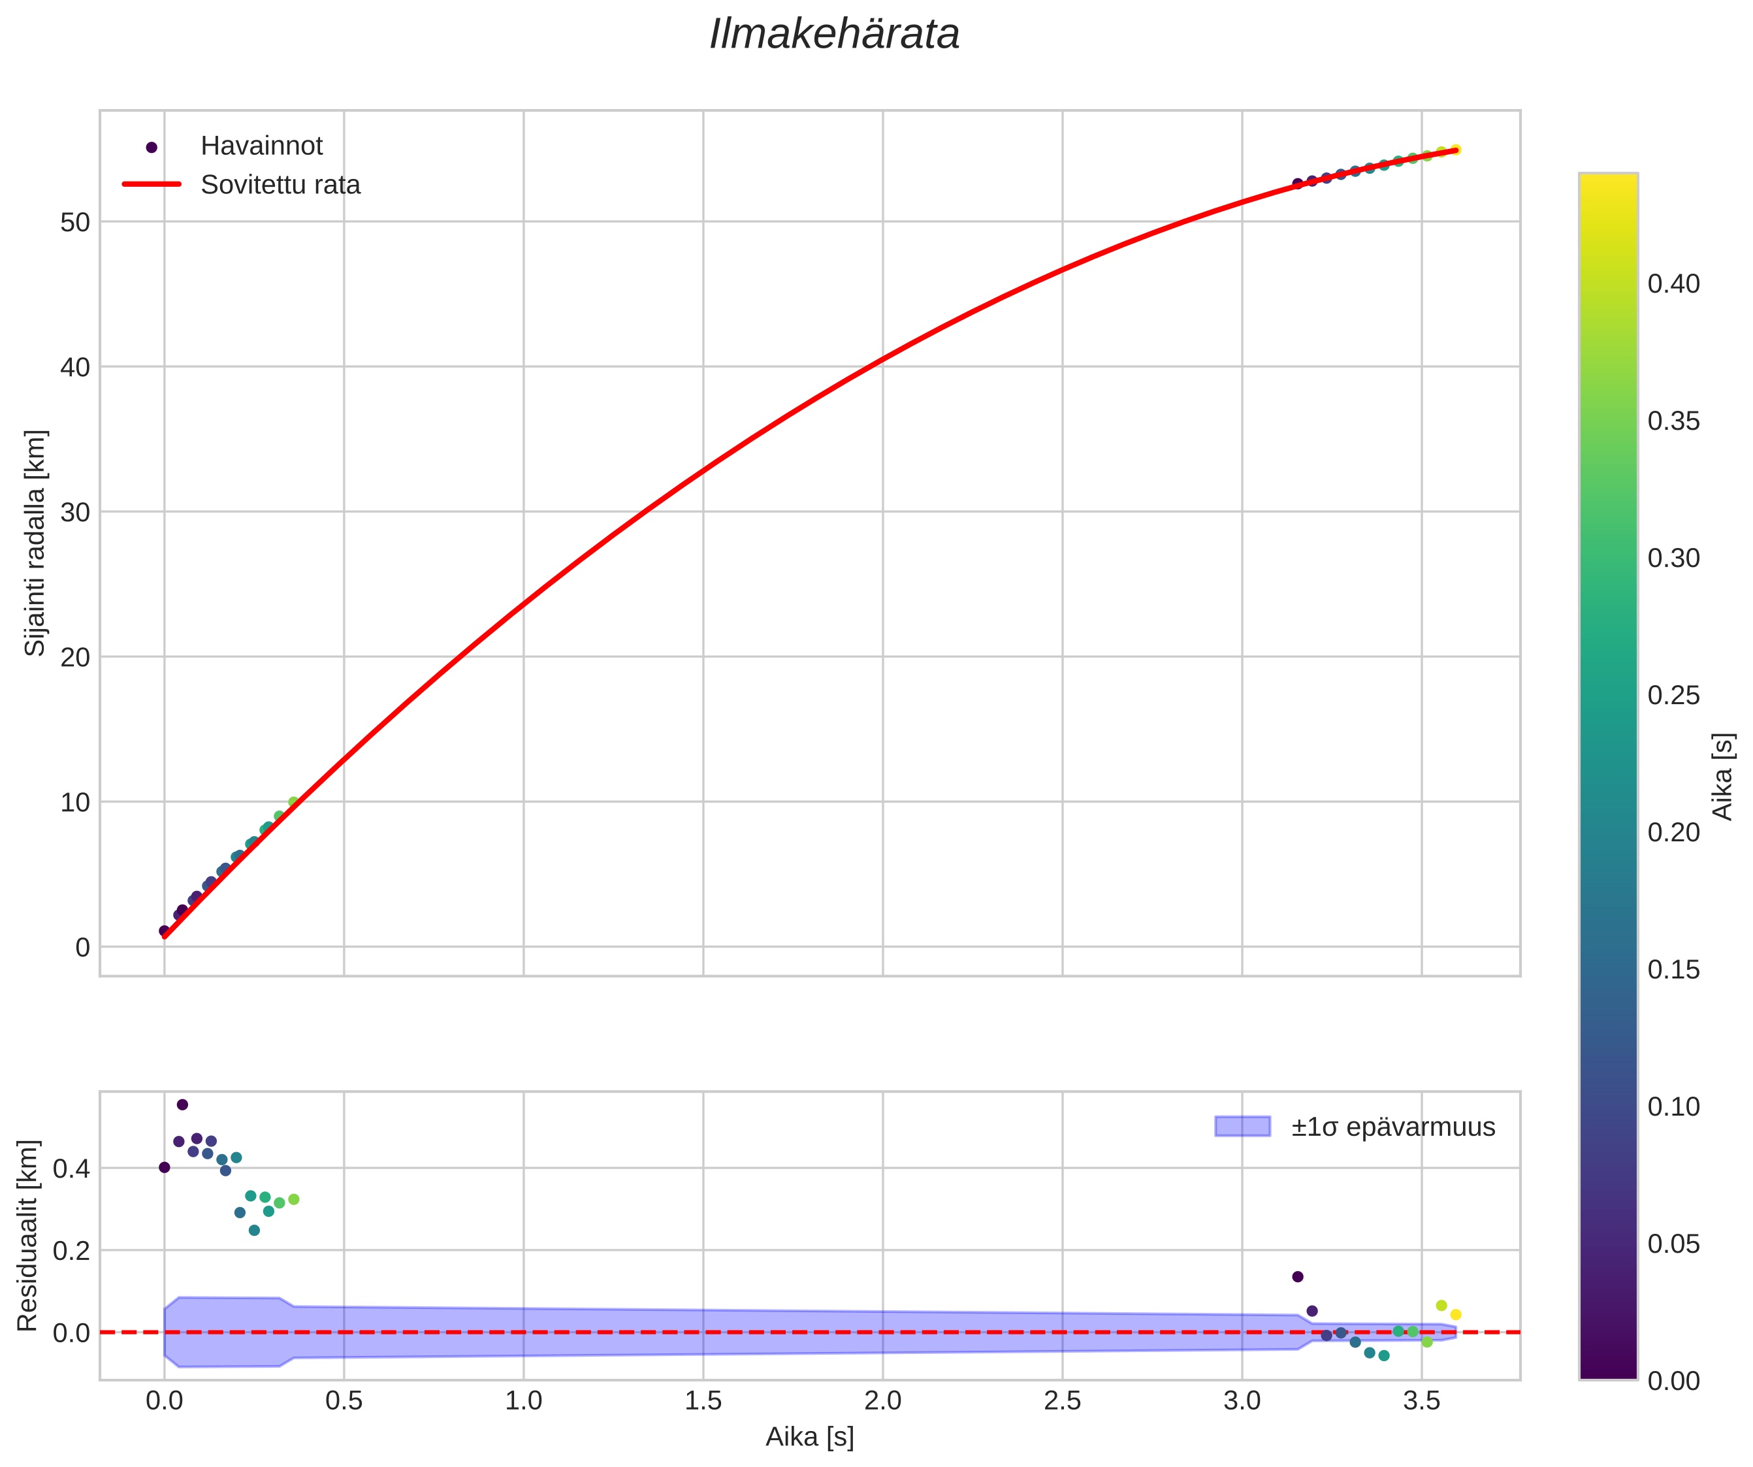This screenshot has height=1467, width=1753.
Task: Click the dark purple bottom of the colorbar
Action: click(1608, 1369)
